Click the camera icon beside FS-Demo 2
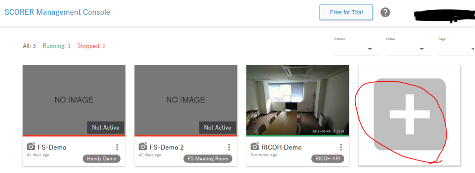The height and width of the screenshot is (173, 475). coord(143,147)
